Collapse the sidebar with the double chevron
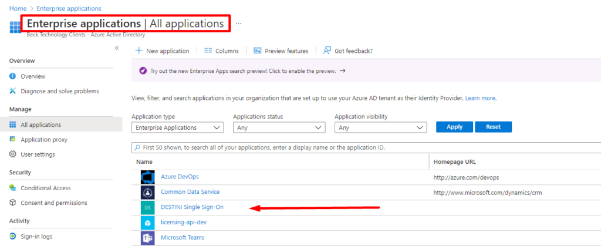The image size is (601, 246). (117, 48)
